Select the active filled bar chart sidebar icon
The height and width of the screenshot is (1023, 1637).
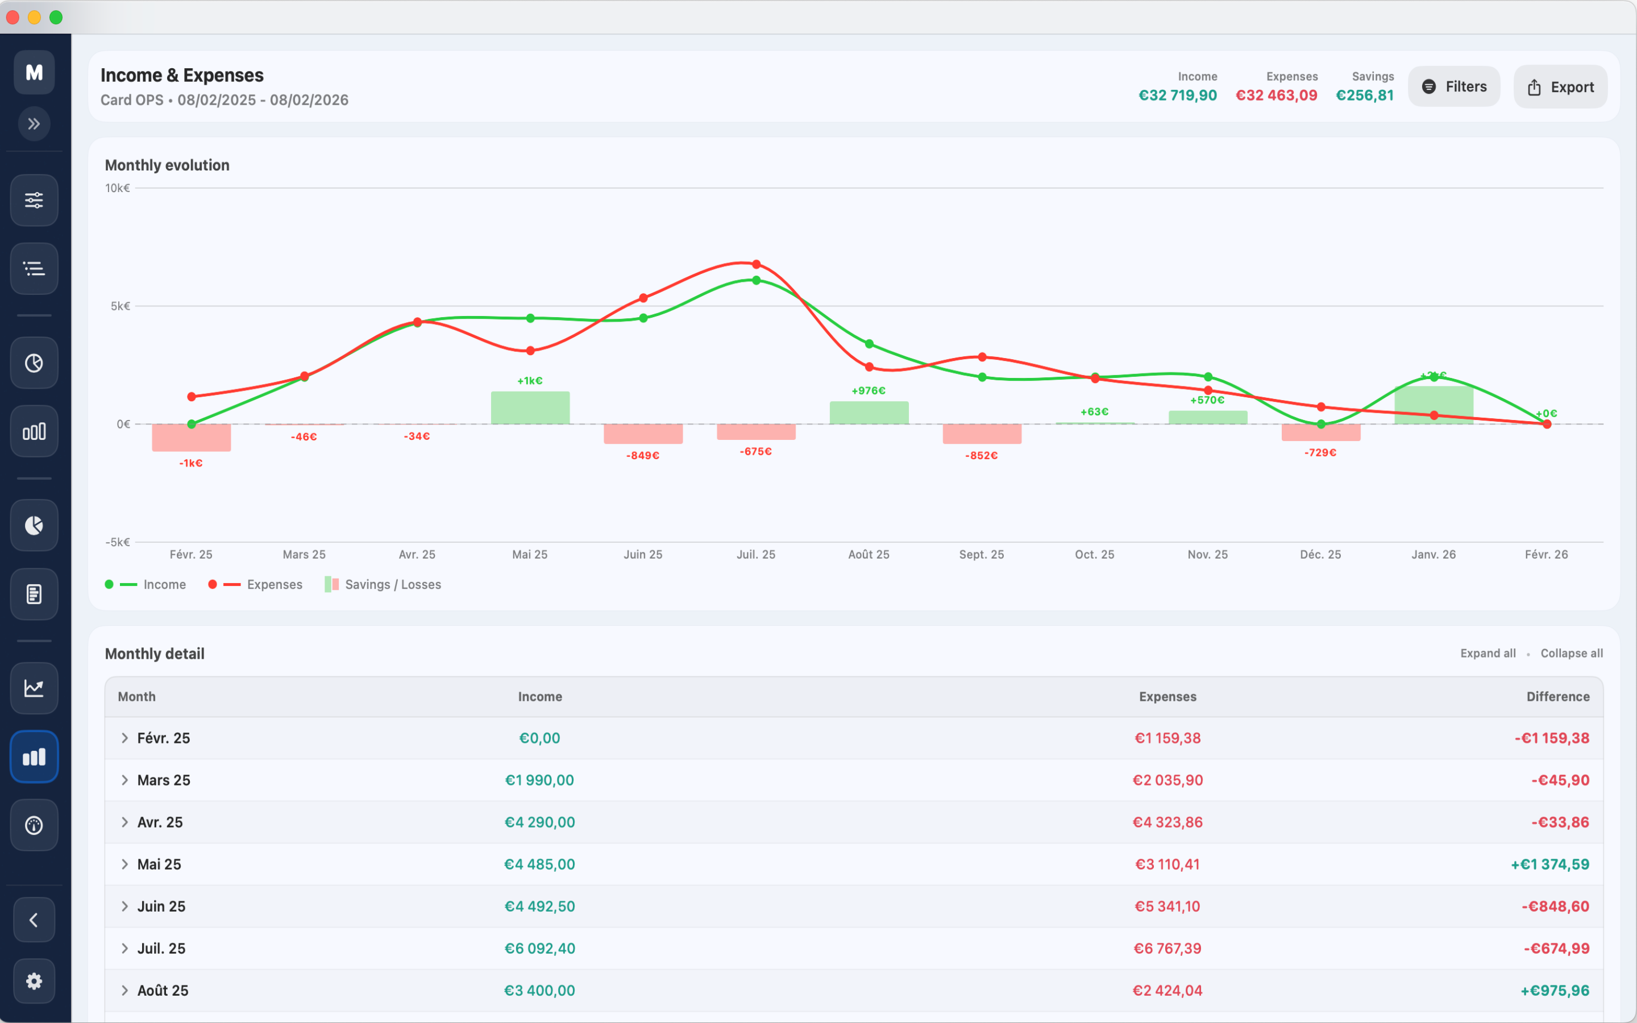34,757
